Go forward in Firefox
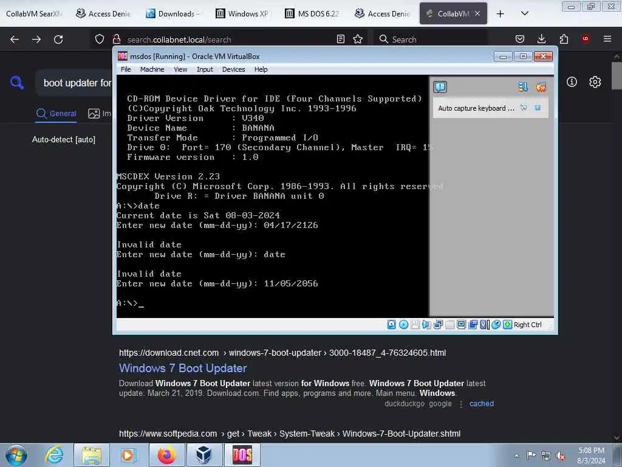622x467 pixels. click(x=36, y=40)
